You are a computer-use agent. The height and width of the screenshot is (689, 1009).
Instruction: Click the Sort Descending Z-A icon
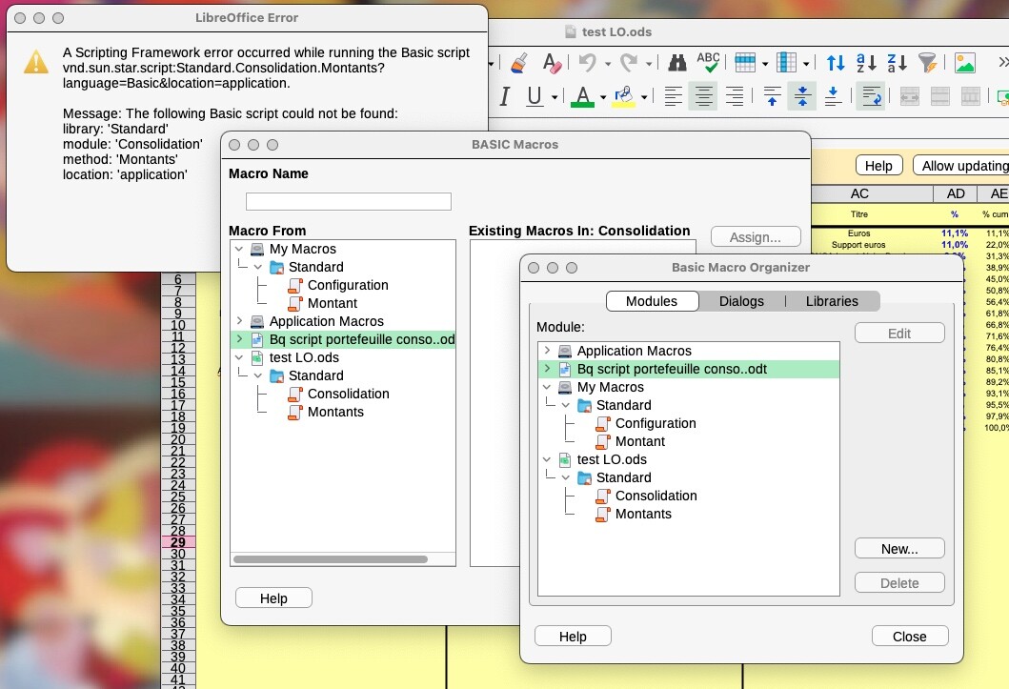point(897,62)
